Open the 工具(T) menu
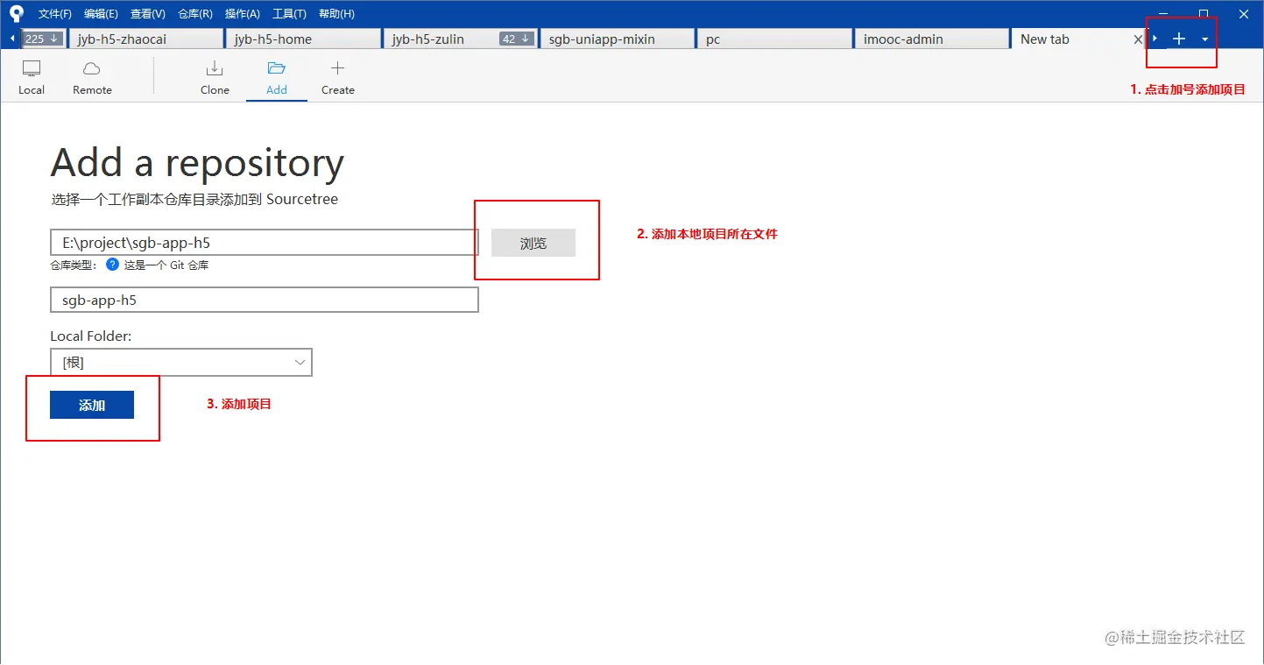The width and height of the screenshot is (1264, 665). 289,14
